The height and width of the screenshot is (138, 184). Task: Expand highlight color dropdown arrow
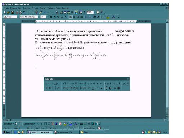point(111,17)
